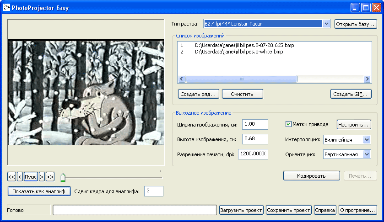Click Открыть базу button
The width and height of the screenshot is (384, 222).
pyautogui.click(x=356, y=24)
